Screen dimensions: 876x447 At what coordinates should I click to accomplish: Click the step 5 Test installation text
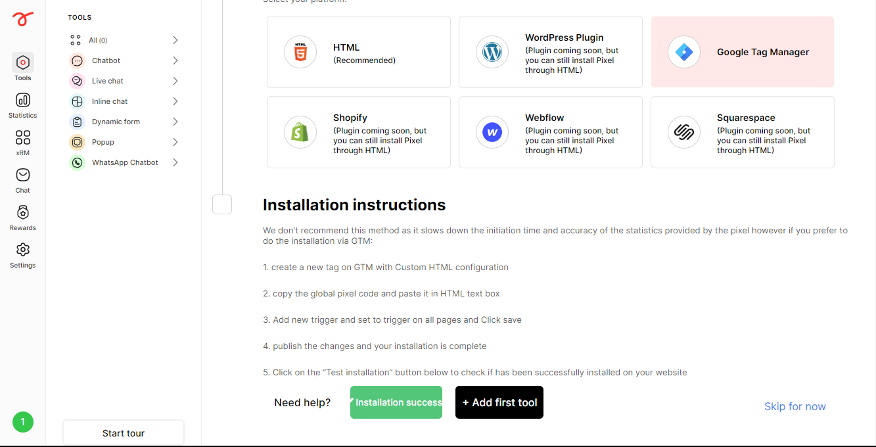click(475, 372)
